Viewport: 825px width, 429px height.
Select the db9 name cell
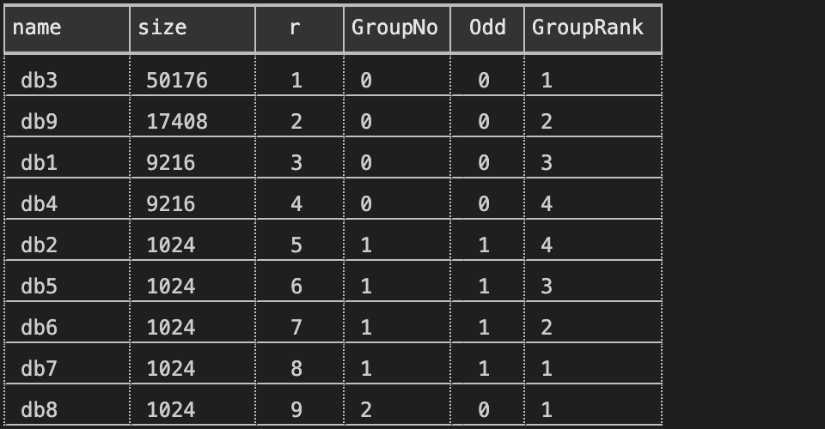pyautogui.click(x=67, y=117)
